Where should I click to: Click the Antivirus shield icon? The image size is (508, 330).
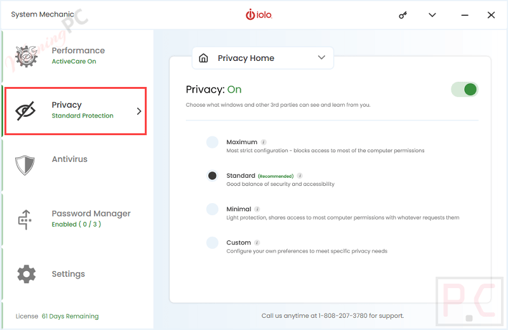tap(25, 165)
